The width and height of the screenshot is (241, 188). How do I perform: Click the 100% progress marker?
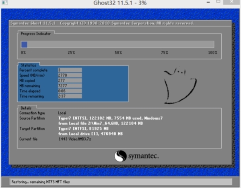point(212,53)
